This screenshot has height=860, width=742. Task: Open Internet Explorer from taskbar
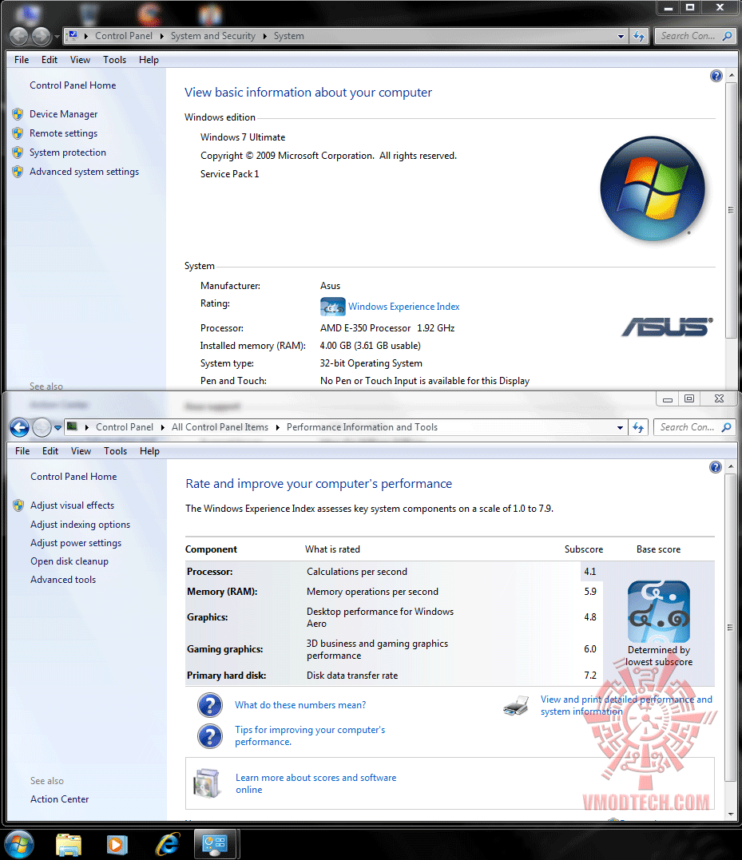coord(168,845)
